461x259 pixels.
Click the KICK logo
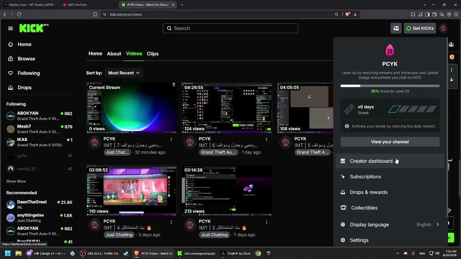point(34,28)
